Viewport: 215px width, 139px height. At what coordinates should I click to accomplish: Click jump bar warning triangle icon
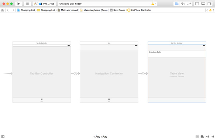[210, 10]
